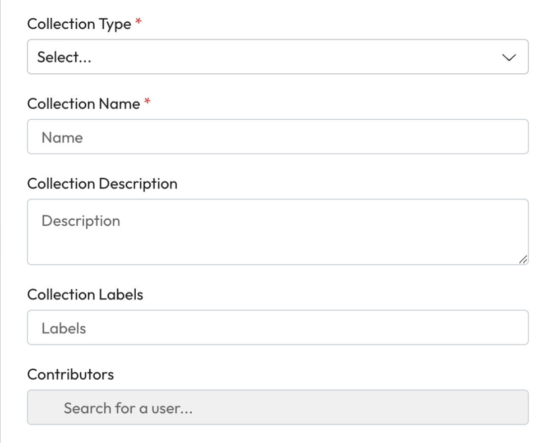Click the red asterisk beside Collection Type
The image size is (553, 443).
[138, 23]
